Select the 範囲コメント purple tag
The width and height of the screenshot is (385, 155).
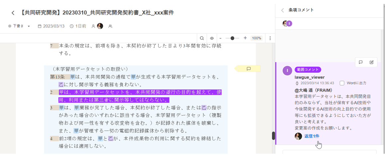pos(308,70)
